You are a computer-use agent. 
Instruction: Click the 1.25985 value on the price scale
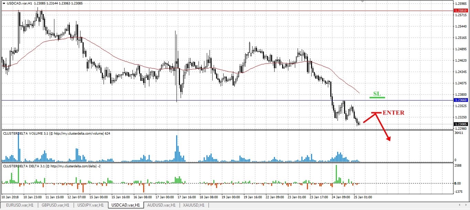tap(461, 4)
